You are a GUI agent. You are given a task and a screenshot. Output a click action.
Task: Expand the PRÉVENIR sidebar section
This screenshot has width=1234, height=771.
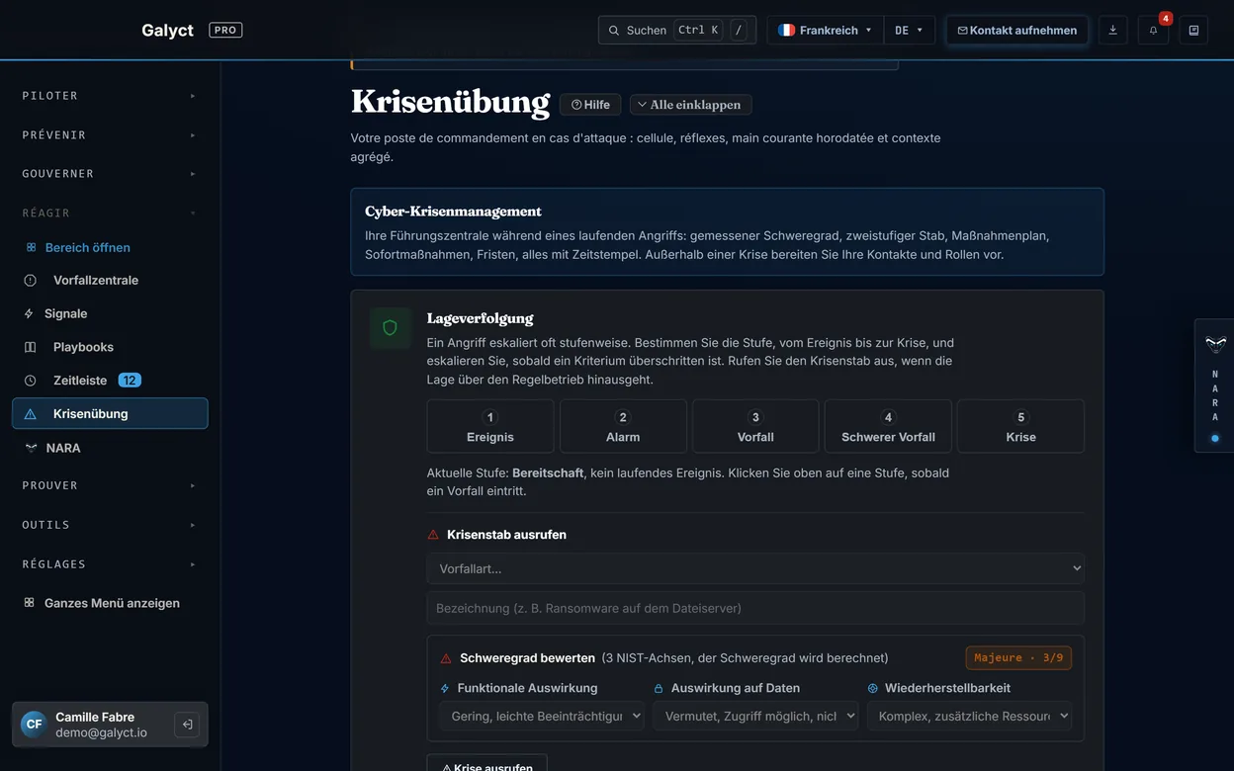pyautogui.click(x=110, y=134)
